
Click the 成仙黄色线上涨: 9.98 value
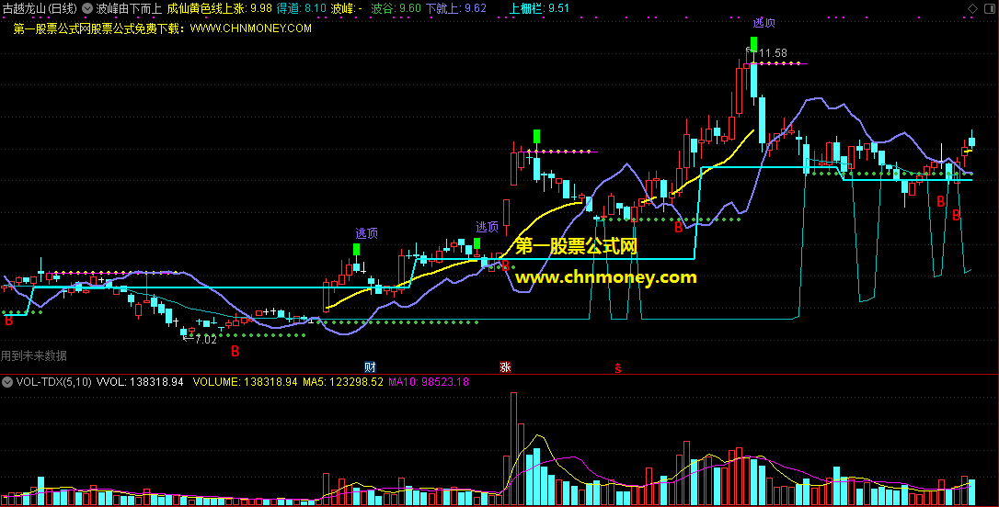click(219, 9)
